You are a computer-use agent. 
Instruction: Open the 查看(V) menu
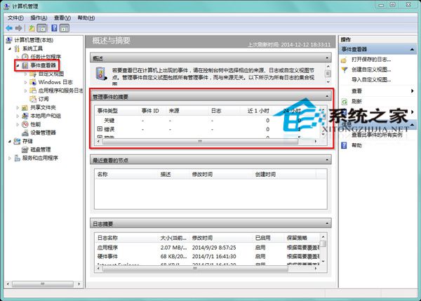(x=62, y=18)
